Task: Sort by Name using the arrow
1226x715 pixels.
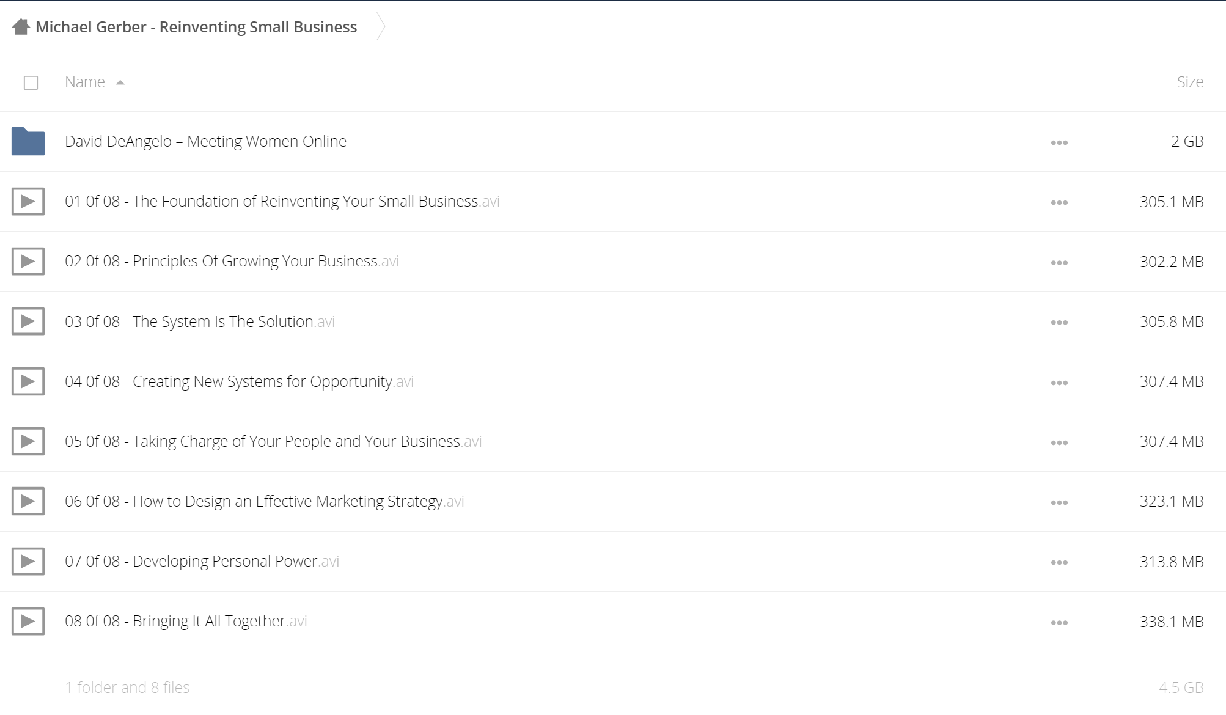Action: pyautogui.click(x=120, y=82)
